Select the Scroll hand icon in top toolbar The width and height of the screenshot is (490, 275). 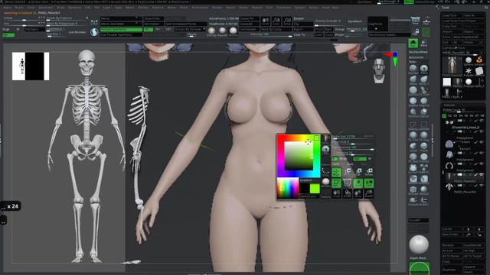(x=265, y=21)
